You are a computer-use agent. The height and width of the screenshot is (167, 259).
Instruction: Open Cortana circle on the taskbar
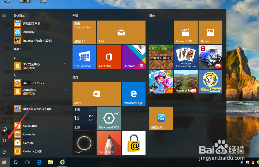tap(16, 162)
